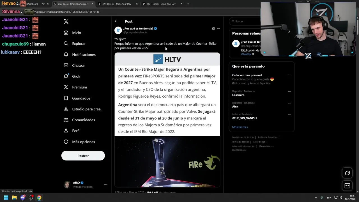Click Mostrar más under trends
Screen dimensions: 359x202
pos(240,127)
